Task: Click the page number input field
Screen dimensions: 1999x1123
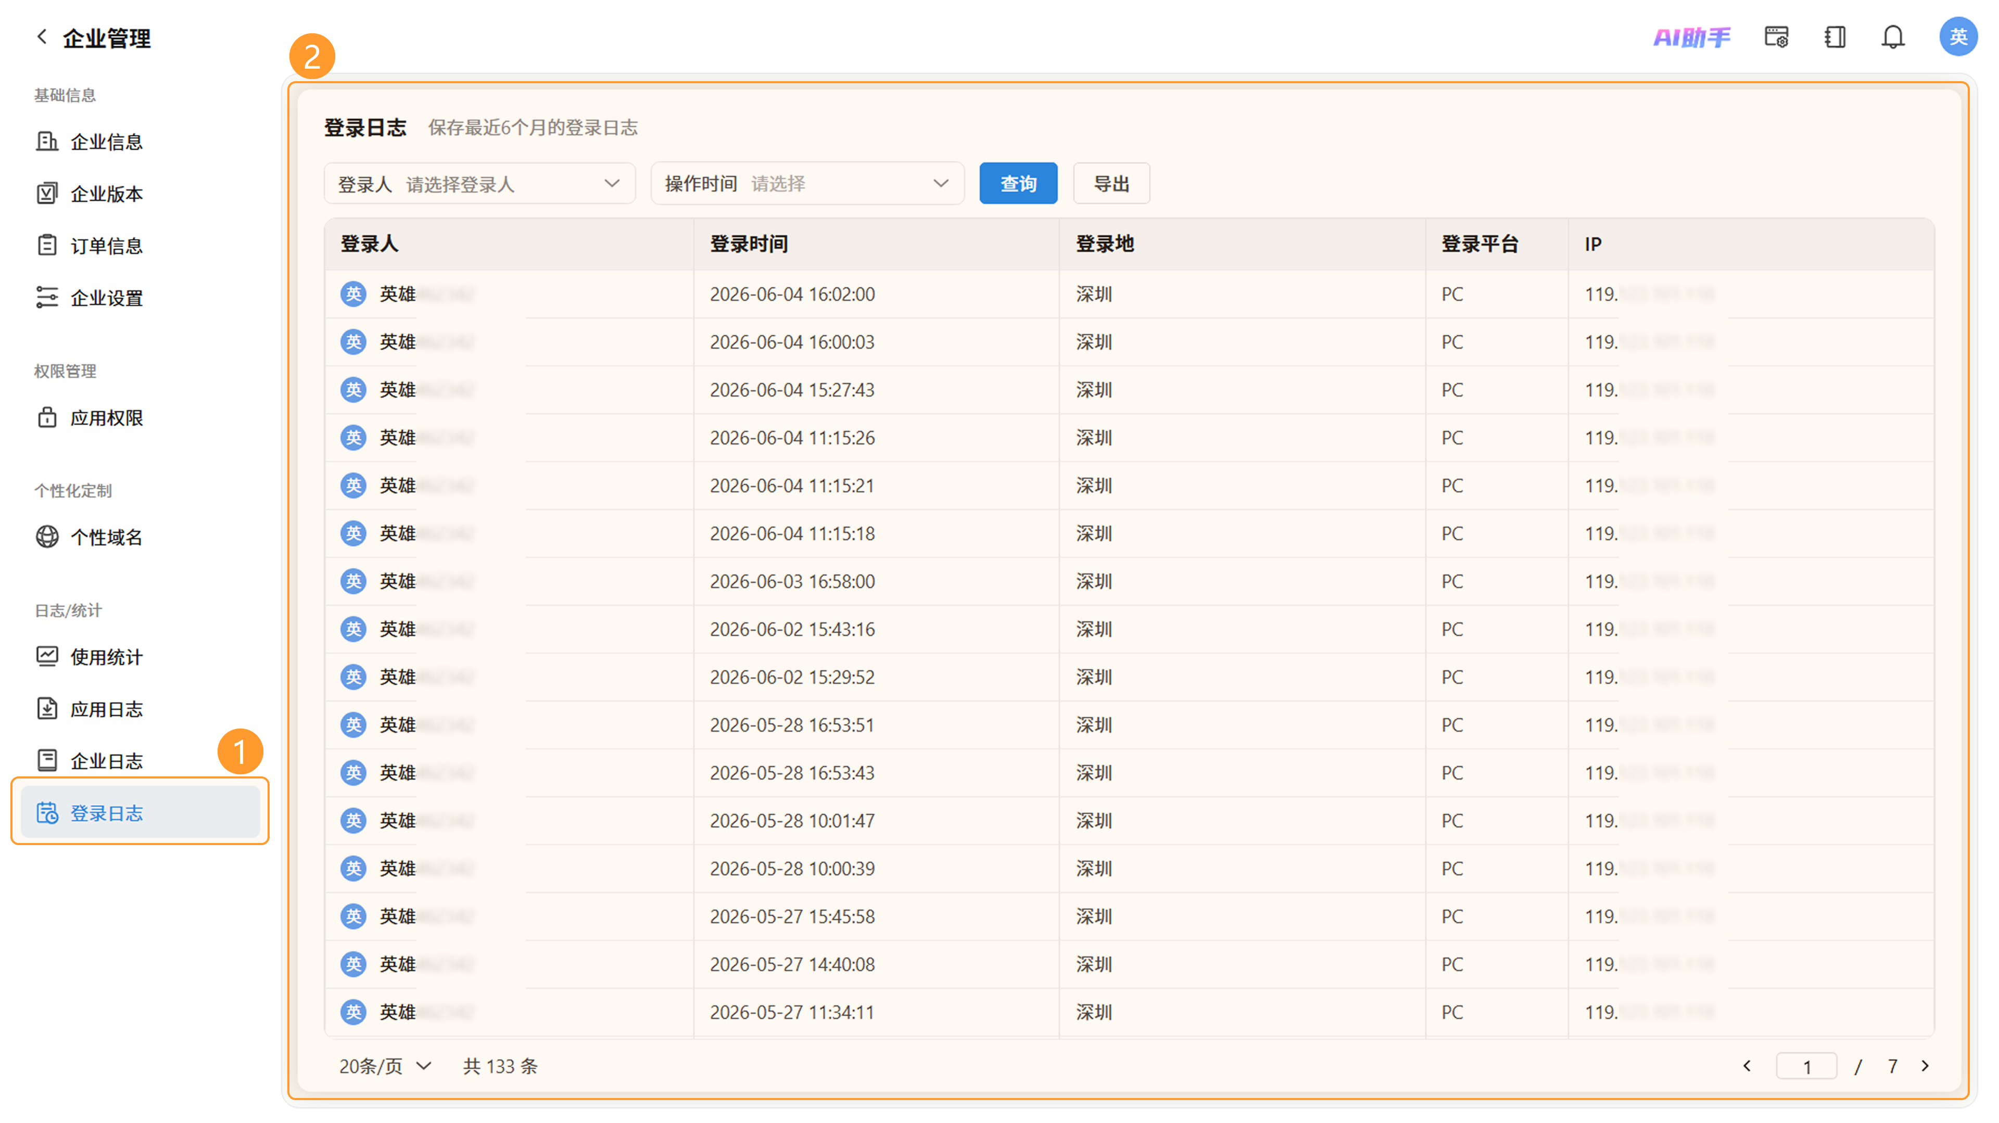Action: 1806,1066
